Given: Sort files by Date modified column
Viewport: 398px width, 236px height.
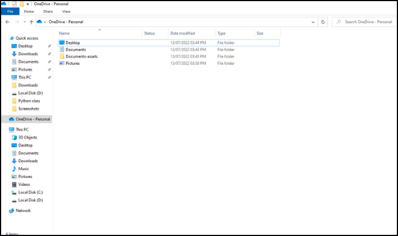Looking at the screenshot, I should point(182,34).
